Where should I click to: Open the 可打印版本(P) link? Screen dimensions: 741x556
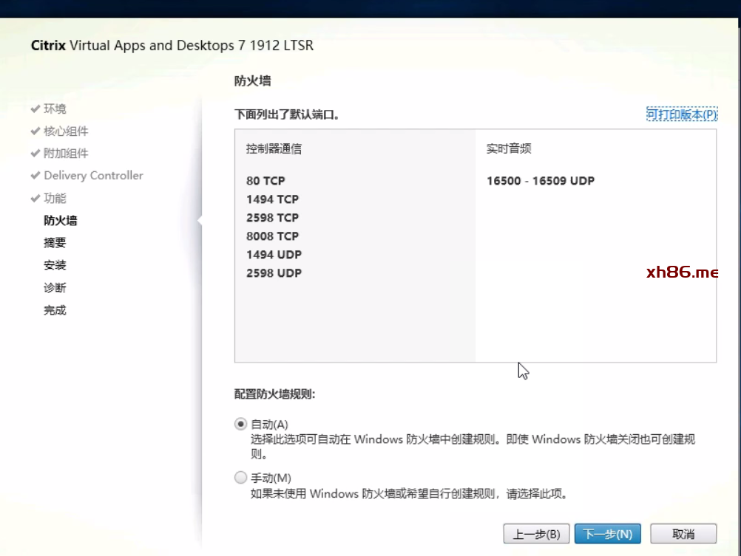click(681, 114)
